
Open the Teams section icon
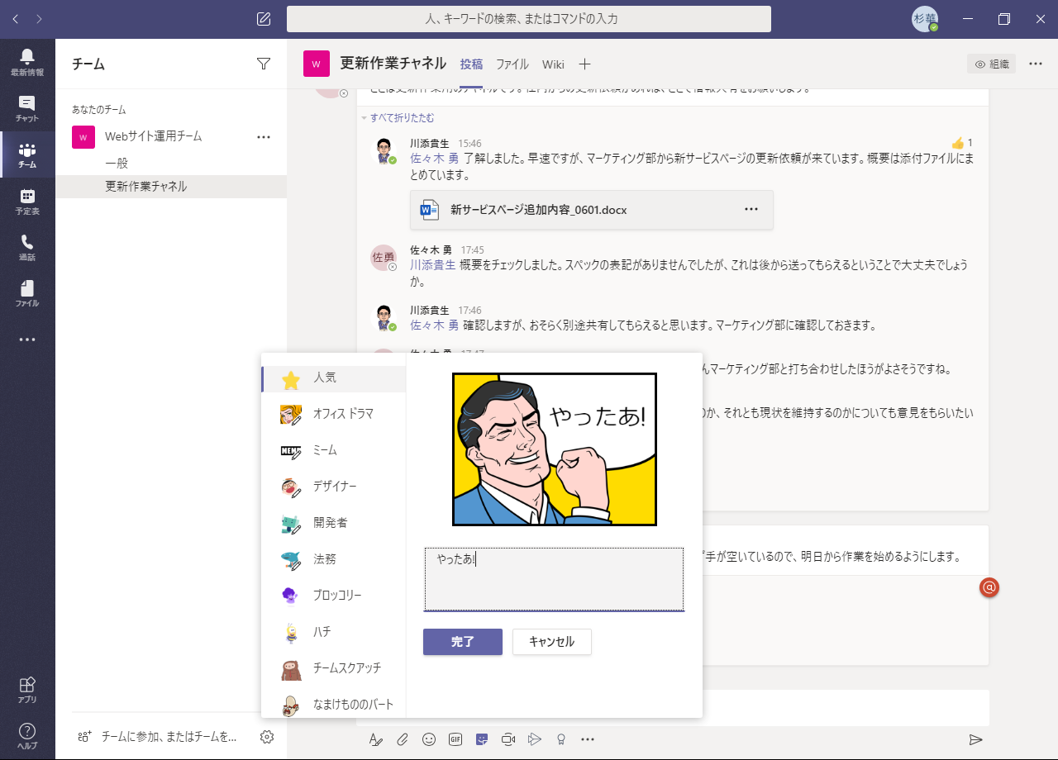27,154
